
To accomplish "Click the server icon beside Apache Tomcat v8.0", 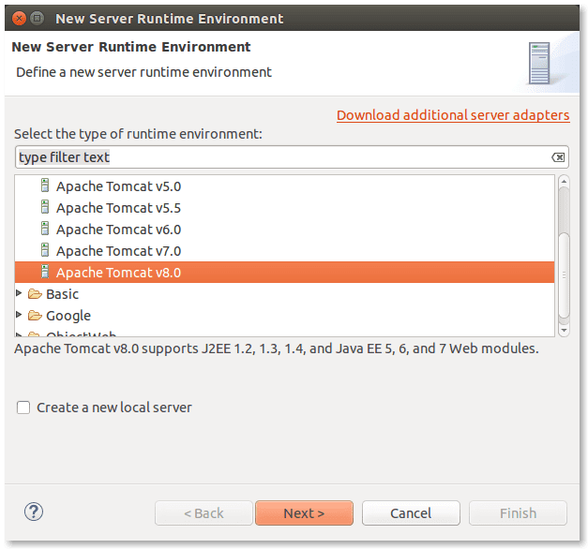I will pyautogui.click(x=45, y=272).
